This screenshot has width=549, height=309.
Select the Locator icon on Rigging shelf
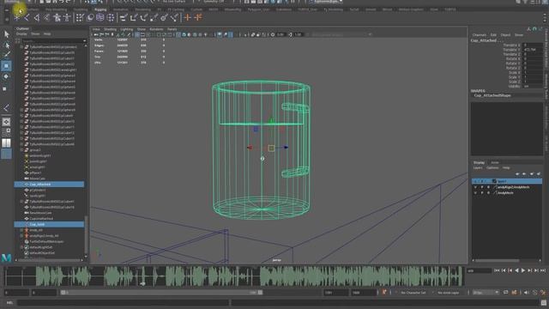coord(17,17)
